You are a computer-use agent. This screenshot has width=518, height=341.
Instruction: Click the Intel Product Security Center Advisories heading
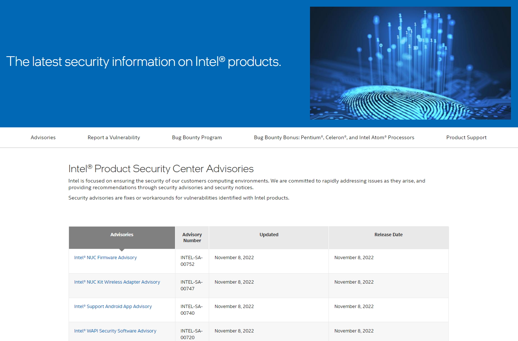point(161,168)
